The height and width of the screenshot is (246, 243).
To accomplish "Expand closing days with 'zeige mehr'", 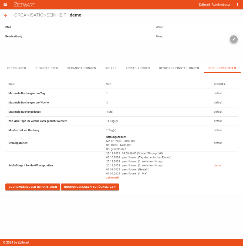I will pyautogui.click(x=113, y=178).
